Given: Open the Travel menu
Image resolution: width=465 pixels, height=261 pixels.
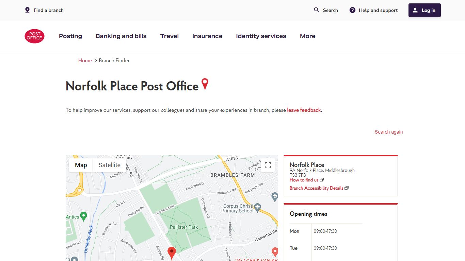Looking at the screenshot, I should 170,36.
